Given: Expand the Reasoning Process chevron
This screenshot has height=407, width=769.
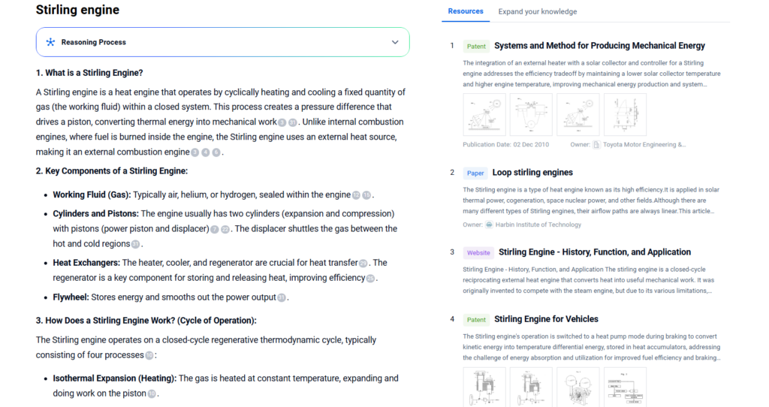Looking at the screenshot, I should click(x=395, y=42).
